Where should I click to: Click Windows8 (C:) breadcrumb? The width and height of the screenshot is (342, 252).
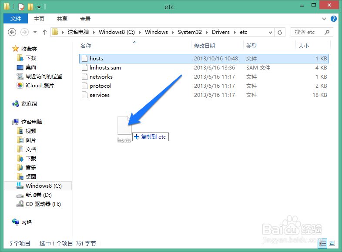[117, 32]
